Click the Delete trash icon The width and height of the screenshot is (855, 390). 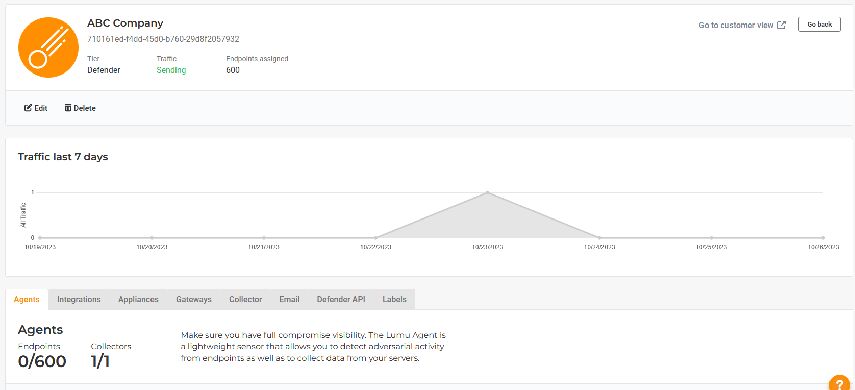click(68, 108)
